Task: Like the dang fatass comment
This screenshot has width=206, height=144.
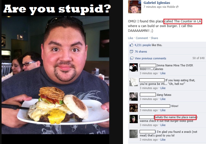Action: tap(163, 99)
